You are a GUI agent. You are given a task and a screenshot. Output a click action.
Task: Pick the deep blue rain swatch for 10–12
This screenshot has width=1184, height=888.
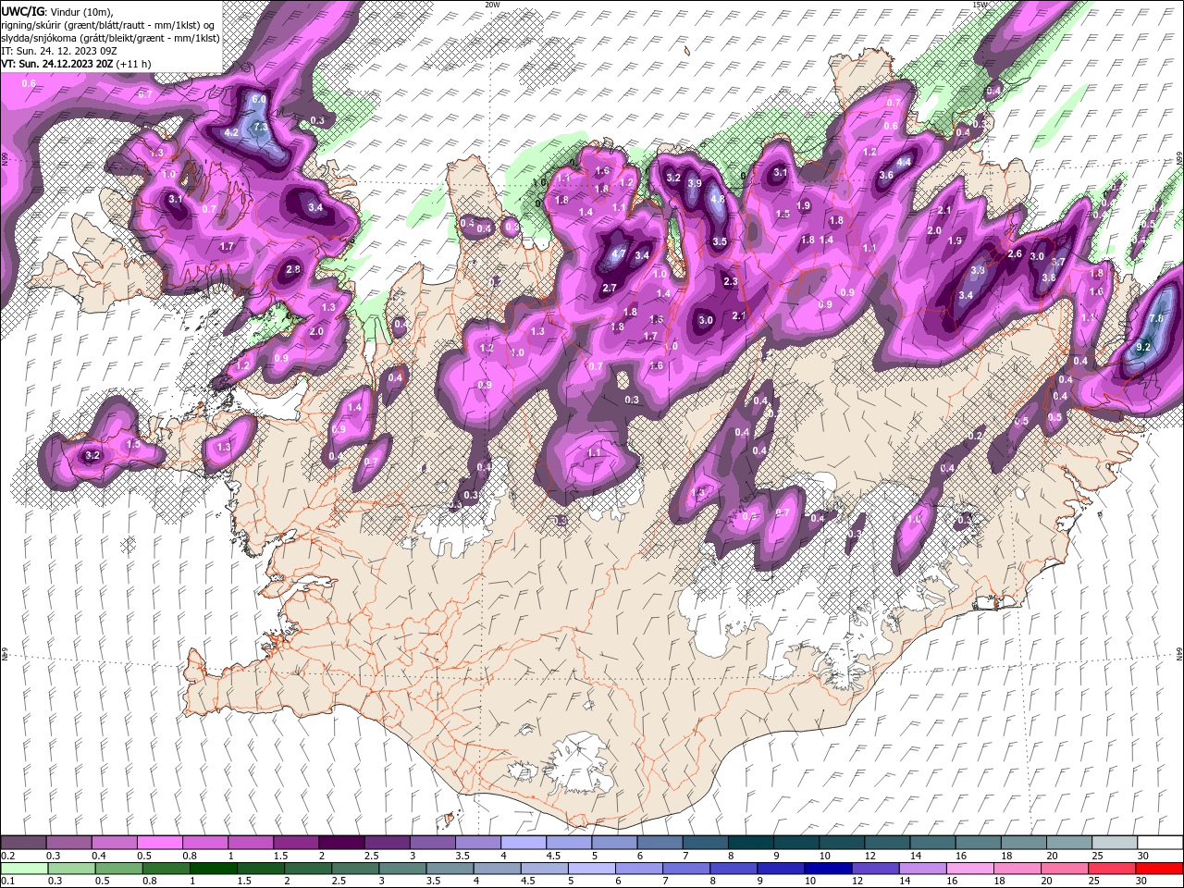[828, 869]
